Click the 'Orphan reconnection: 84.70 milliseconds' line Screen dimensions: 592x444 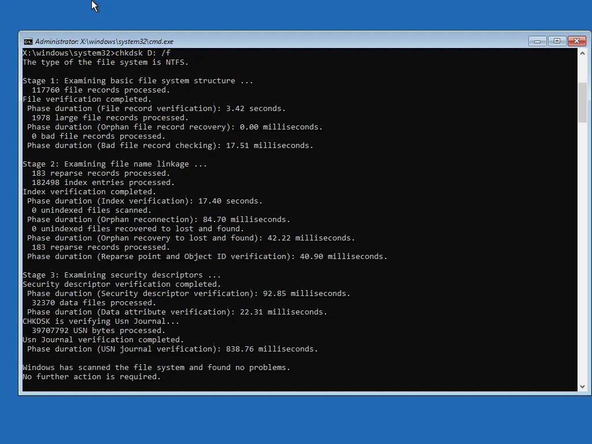click(158, 219)
